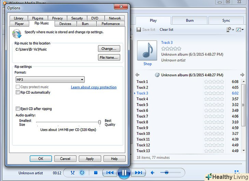The image size is (249, 181).
Task: Click the Apply button
Action: (x=90, y=159)
